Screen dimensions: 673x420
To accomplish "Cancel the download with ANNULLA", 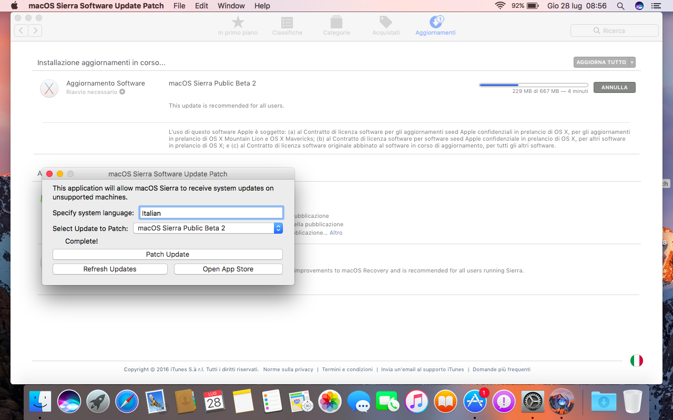I will click(x=614, y=88).
